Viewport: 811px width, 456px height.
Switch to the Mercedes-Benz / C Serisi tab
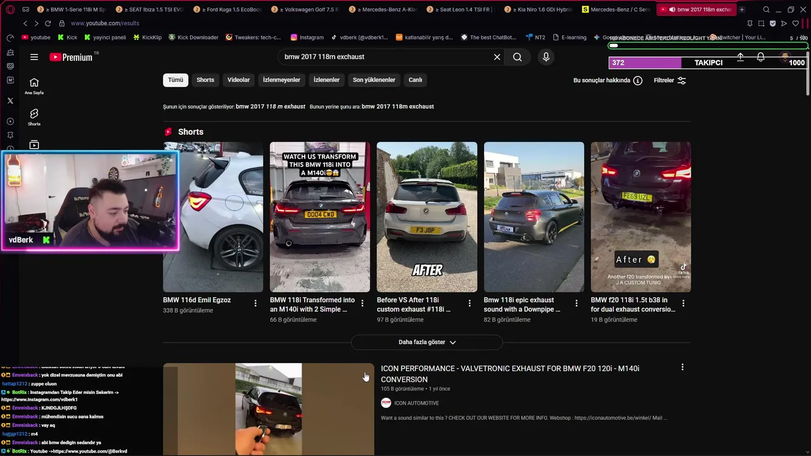(617, 9)
